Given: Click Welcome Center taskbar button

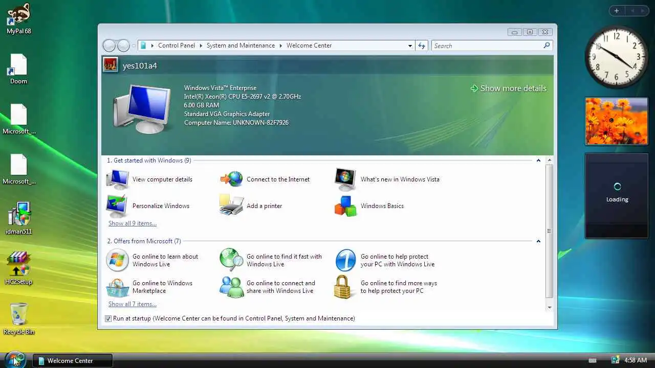Looking at the screenshot, I should tap(73, 360).
